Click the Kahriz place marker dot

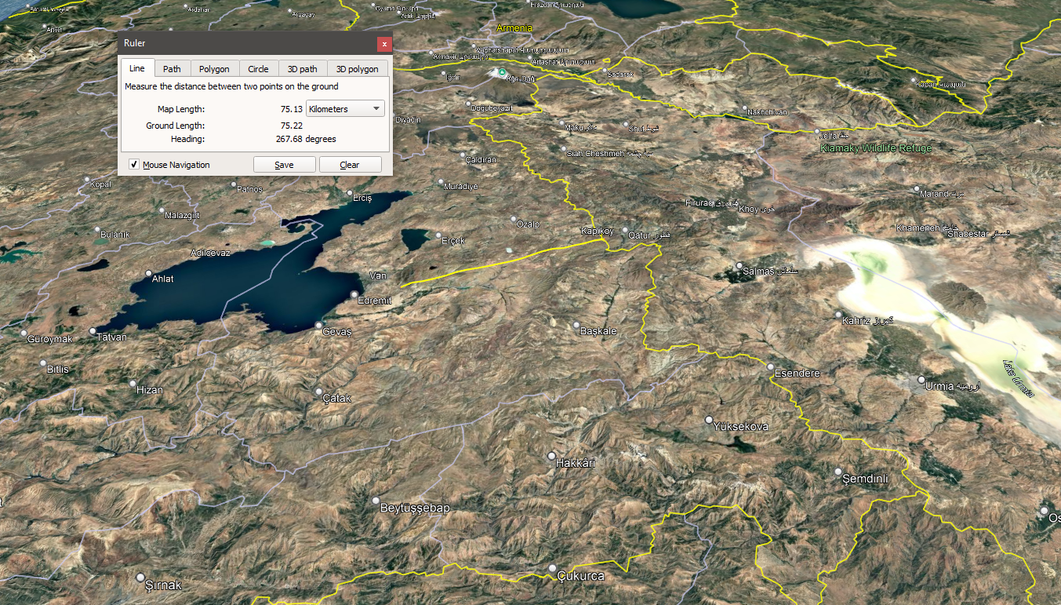[838, 315]
